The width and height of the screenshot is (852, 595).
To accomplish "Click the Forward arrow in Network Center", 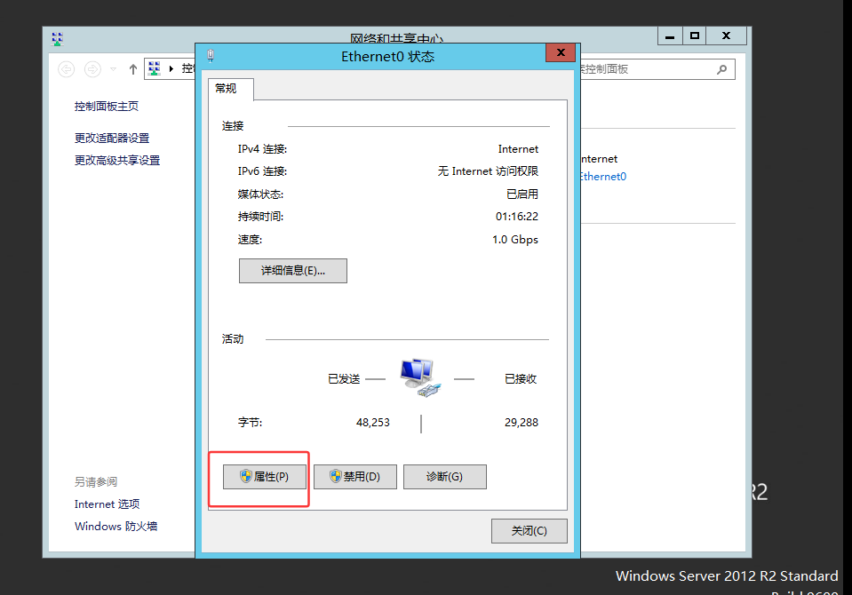I will click(92, 69).
